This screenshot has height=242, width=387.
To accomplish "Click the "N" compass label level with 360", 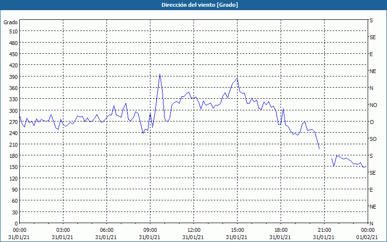I will click(x=371, y=88).
